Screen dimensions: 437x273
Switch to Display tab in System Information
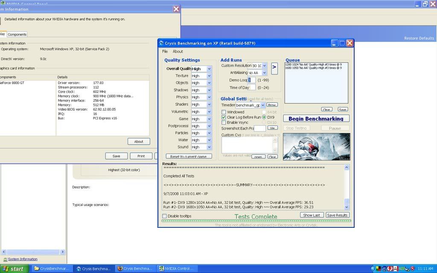(2, 34)
